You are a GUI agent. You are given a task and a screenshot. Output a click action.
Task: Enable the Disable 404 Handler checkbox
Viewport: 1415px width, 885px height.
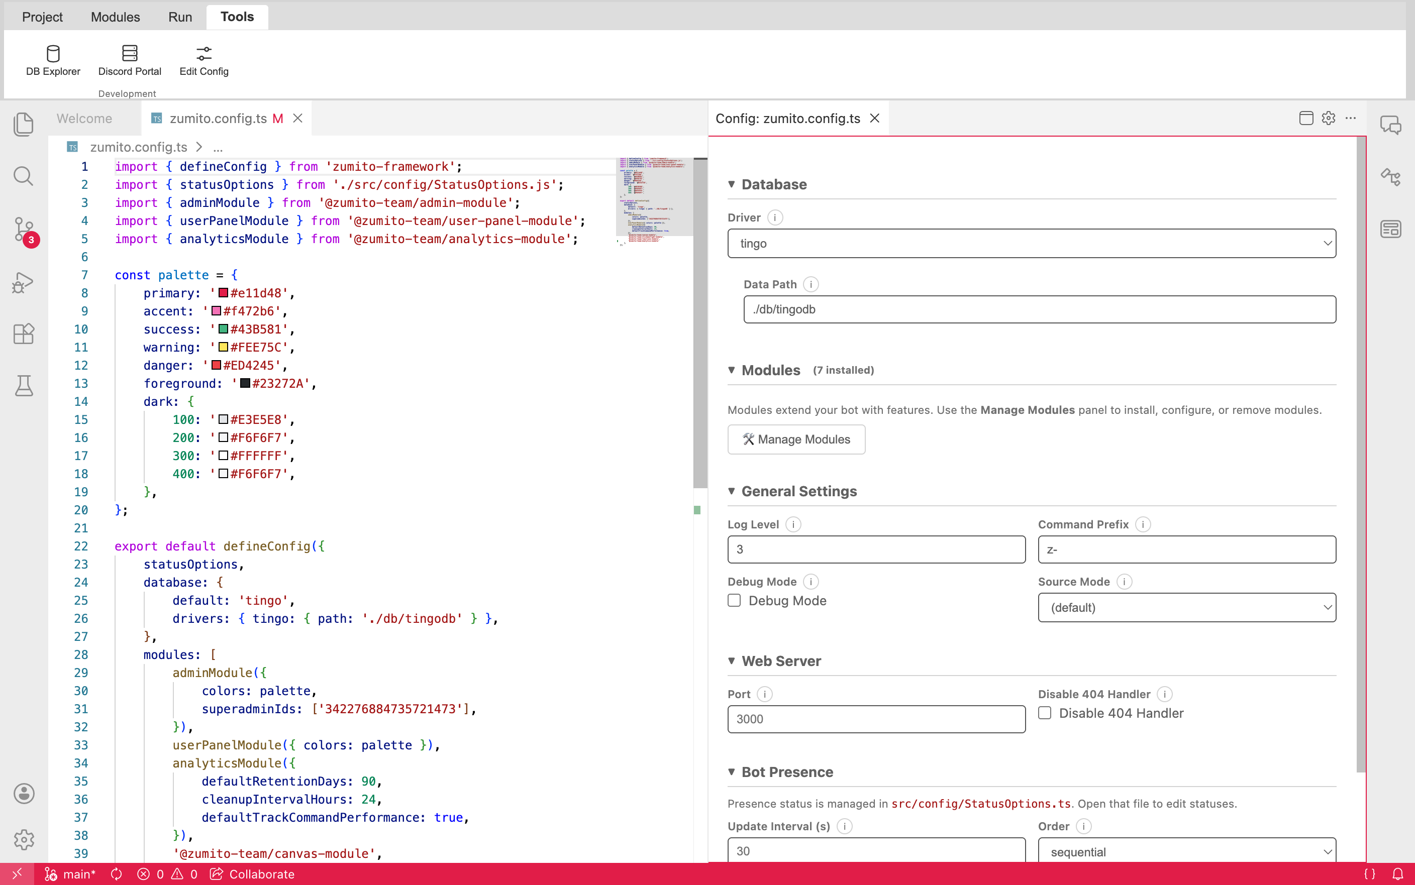1045,713
